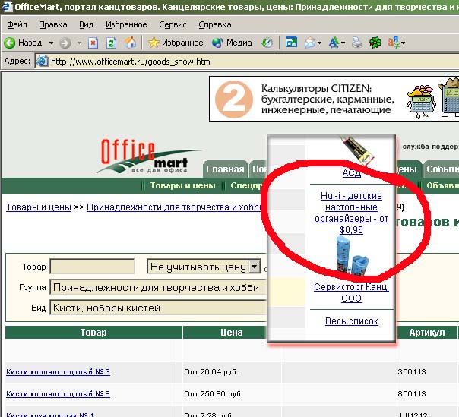The height and width of the screenshot is (417, 459).
Task: Click the Stop loading toolbar icon
Action: (x=93, y=43)
